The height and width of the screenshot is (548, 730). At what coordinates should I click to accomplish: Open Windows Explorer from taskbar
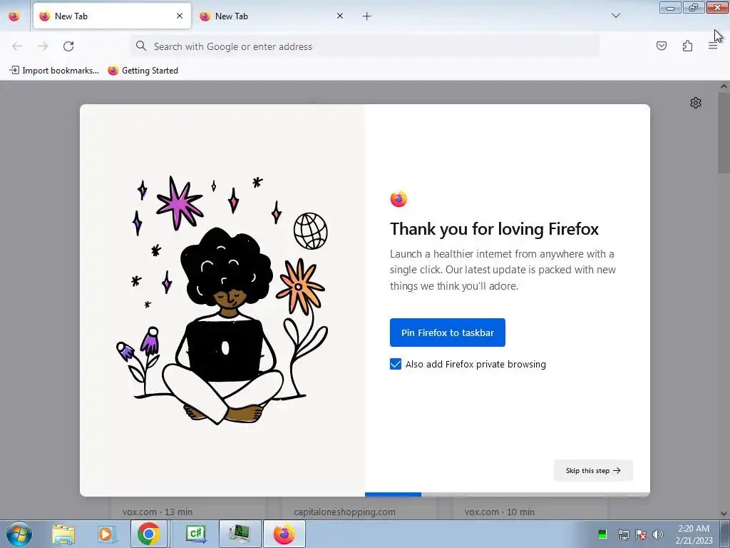coord(63,534)
